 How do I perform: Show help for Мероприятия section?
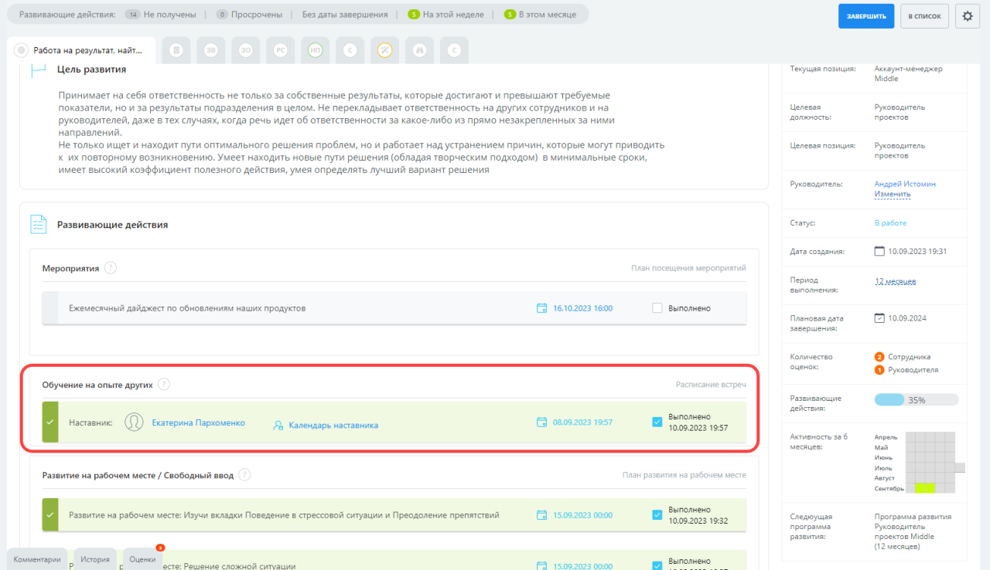[111, 268]
